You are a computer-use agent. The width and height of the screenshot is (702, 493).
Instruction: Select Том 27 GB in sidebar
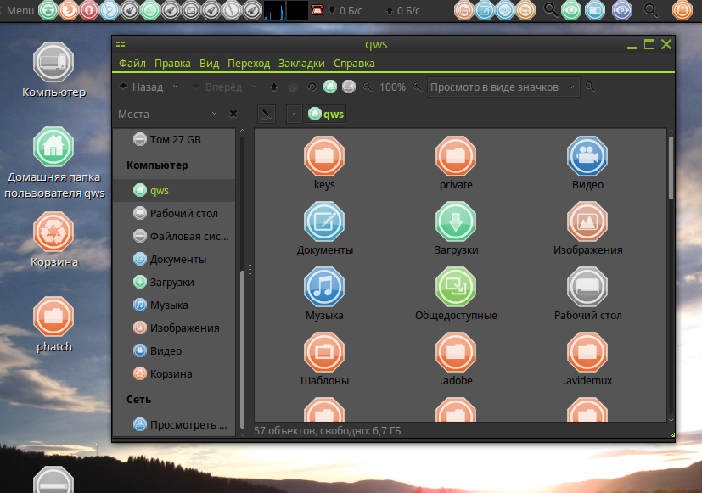click(x=174, y=139)
